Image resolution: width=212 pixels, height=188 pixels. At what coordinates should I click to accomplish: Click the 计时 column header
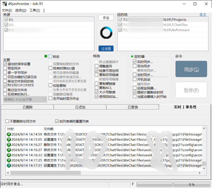(x=24, y=129)
